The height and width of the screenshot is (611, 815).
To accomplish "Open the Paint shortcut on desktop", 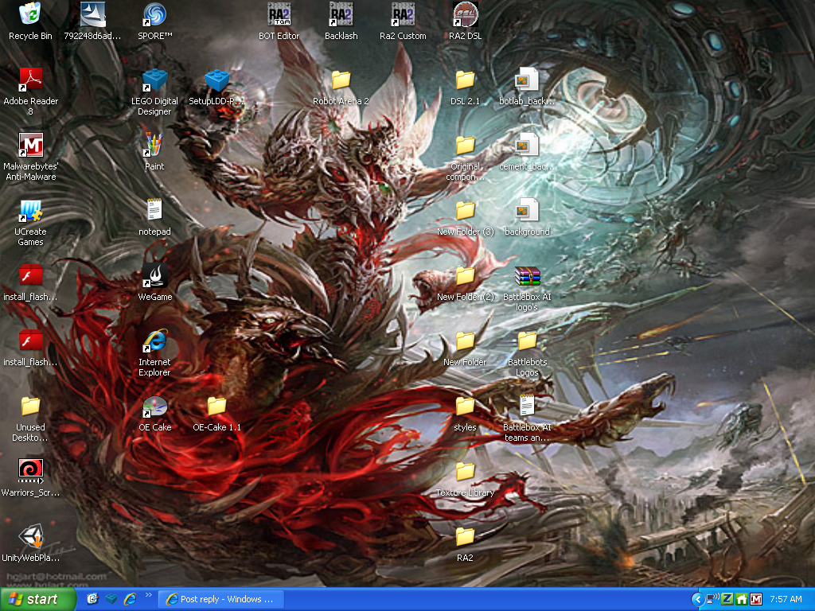I will [x=154, y=145].
